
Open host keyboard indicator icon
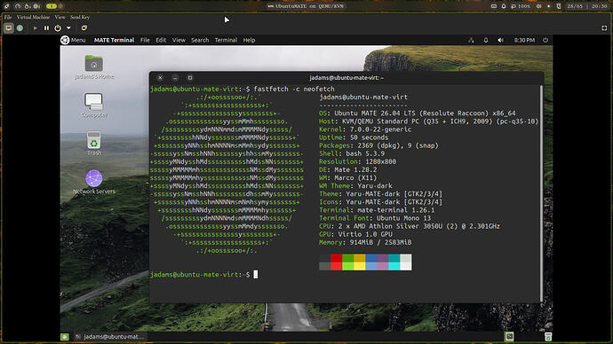pyautogui.click(x=494, y=6)
